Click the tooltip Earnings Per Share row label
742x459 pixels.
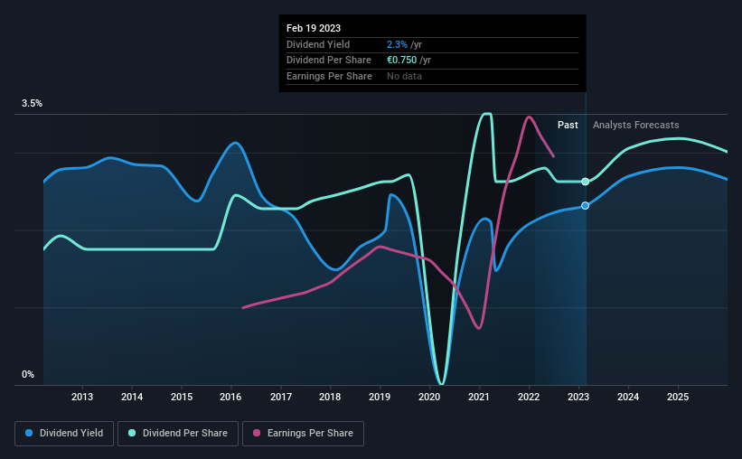329,76
